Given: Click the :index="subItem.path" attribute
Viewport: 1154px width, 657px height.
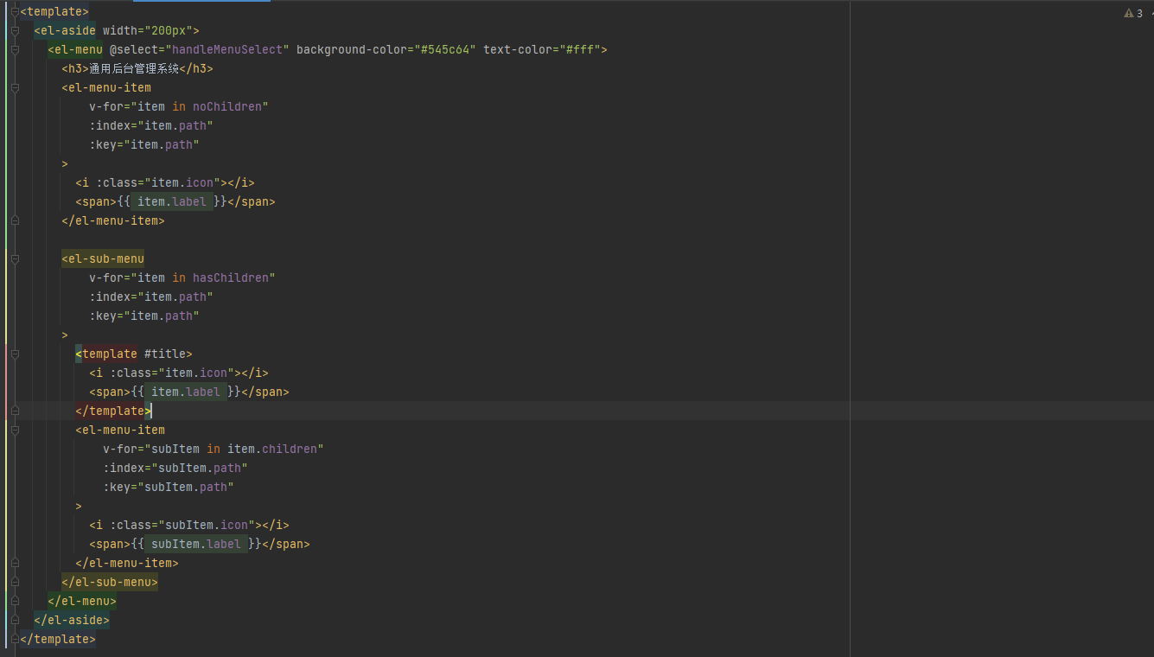Looking at the screenshot, I should tap(175, 469).
